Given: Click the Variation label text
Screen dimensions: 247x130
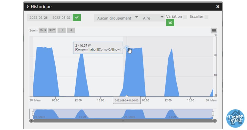Looking at the screenshot, I should click(x=174, y=16).
